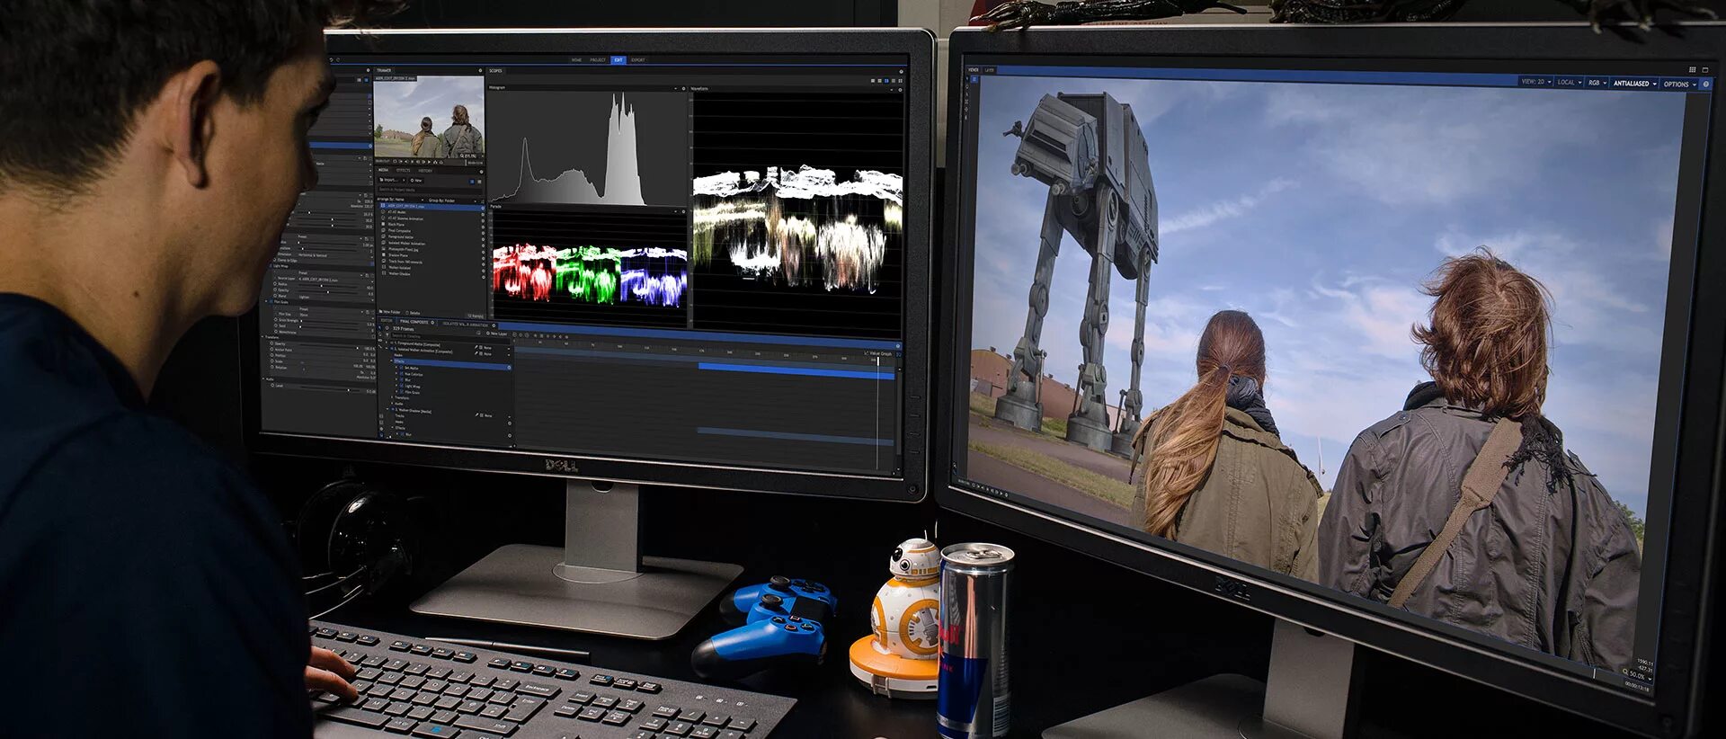Click the help icon in viewer toolbar

point(1706,85)
